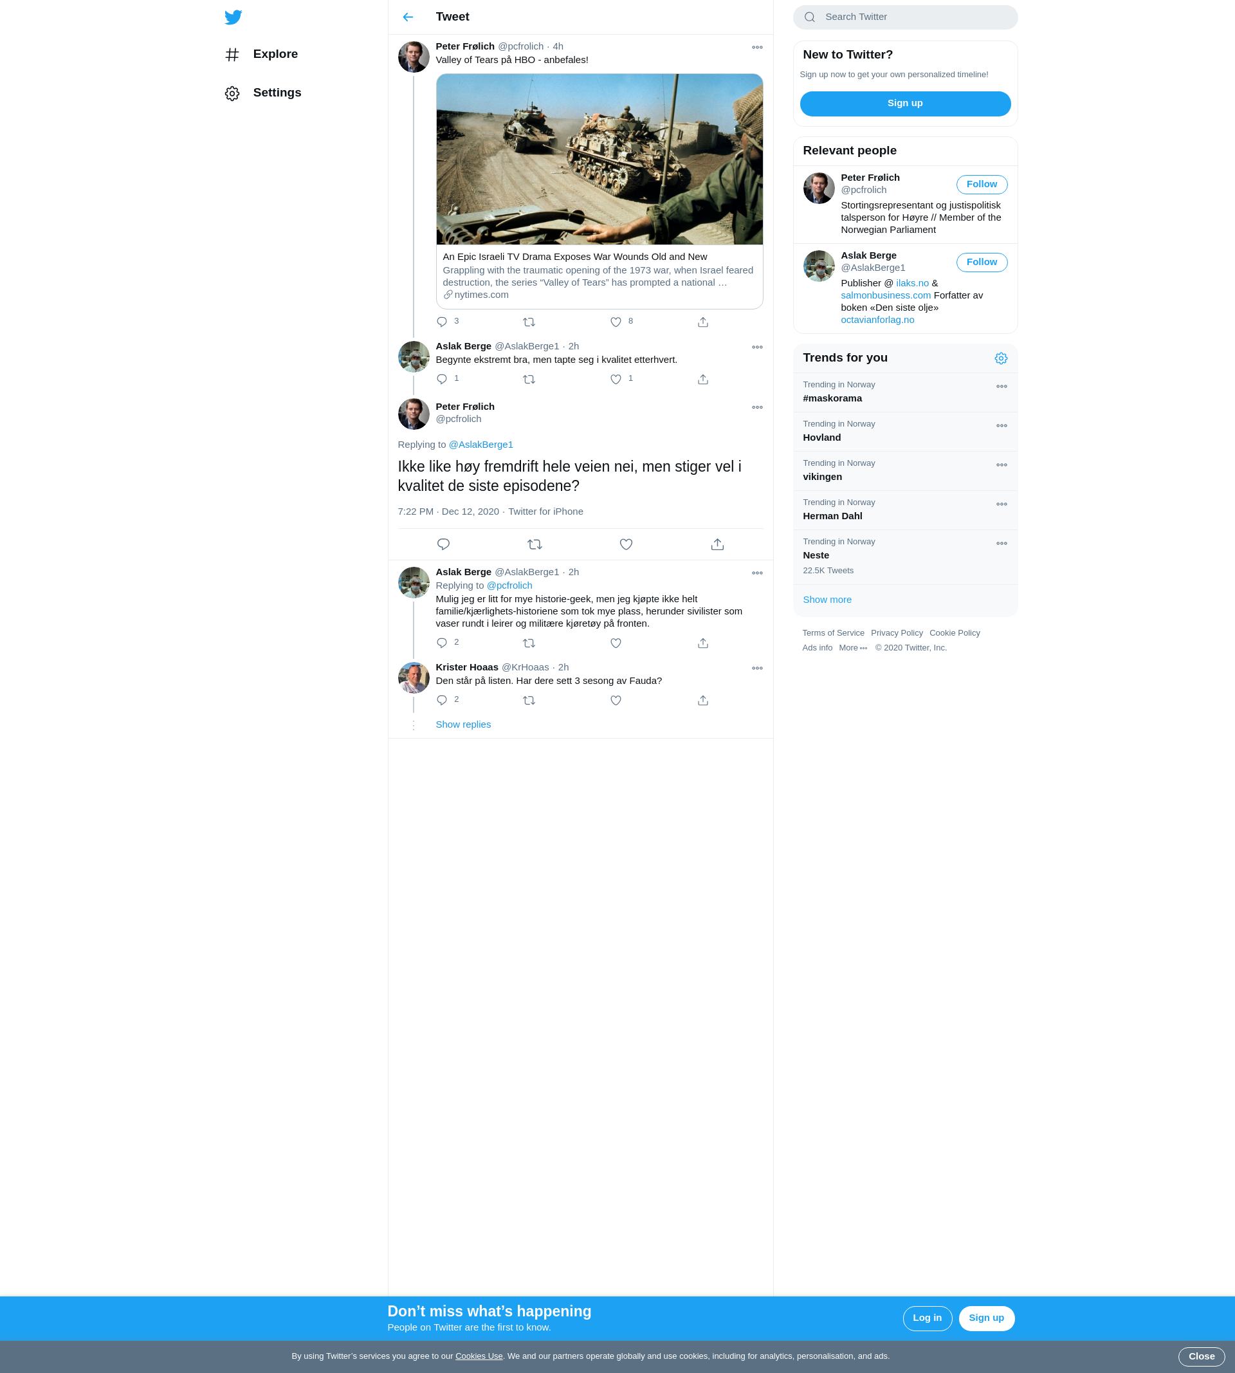Open more options on the main 'Ikke like høy' tweet
The height and width of the screenshot is (1373, 1235).
(757, 407)
